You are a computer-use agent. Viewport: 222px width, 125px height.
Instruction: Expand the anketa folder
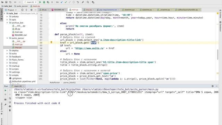coord(7,17)
